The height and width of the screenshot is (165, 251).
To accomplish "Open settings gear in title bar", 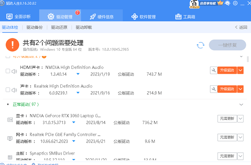I will tap(235, 3).
